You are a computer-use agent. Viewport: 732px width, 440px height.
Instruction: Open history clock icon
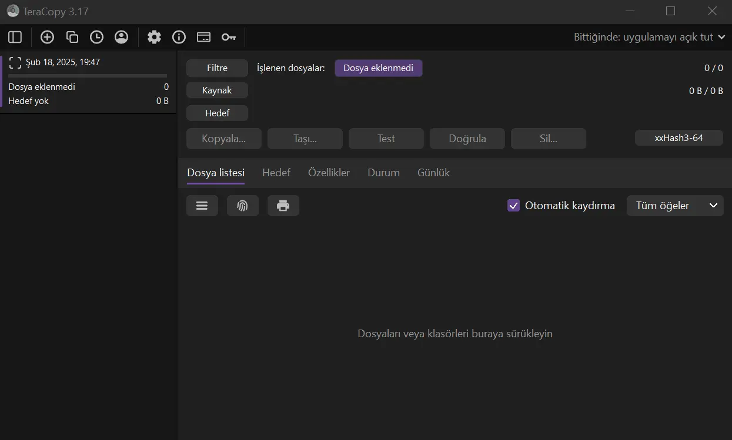pyautogui.click(x=96, y=37)
